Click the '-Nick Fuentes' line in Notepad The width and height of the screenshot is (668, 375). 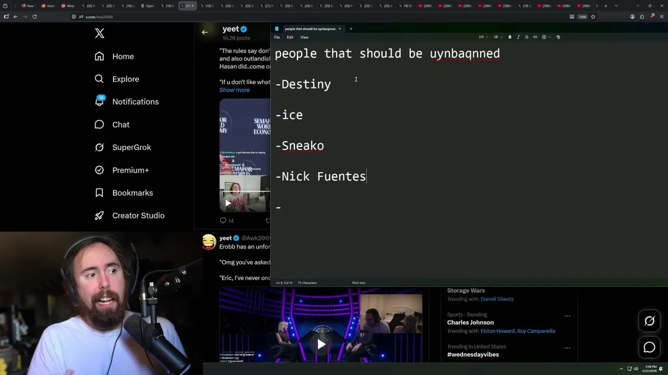pyautogui.click(x=320, y=177)
